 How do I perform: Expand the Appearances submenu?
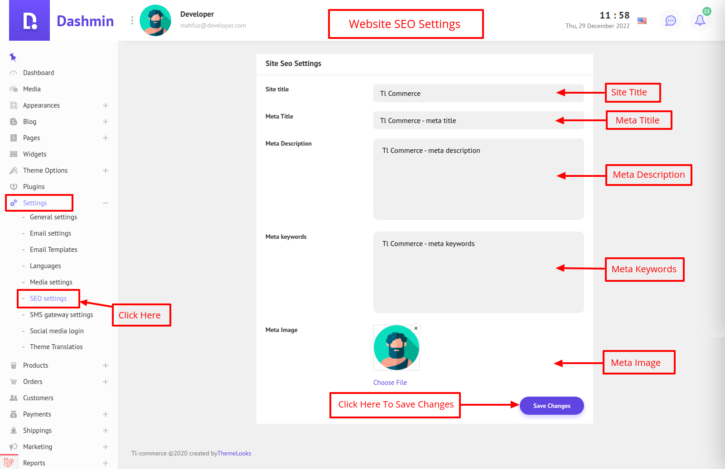105,105
